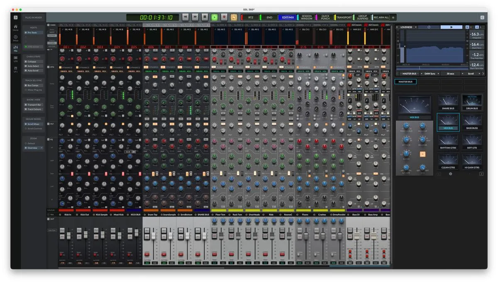Click the RTZ transport tab
Viewport: 498px width, 283px height.
click(250, 17)
